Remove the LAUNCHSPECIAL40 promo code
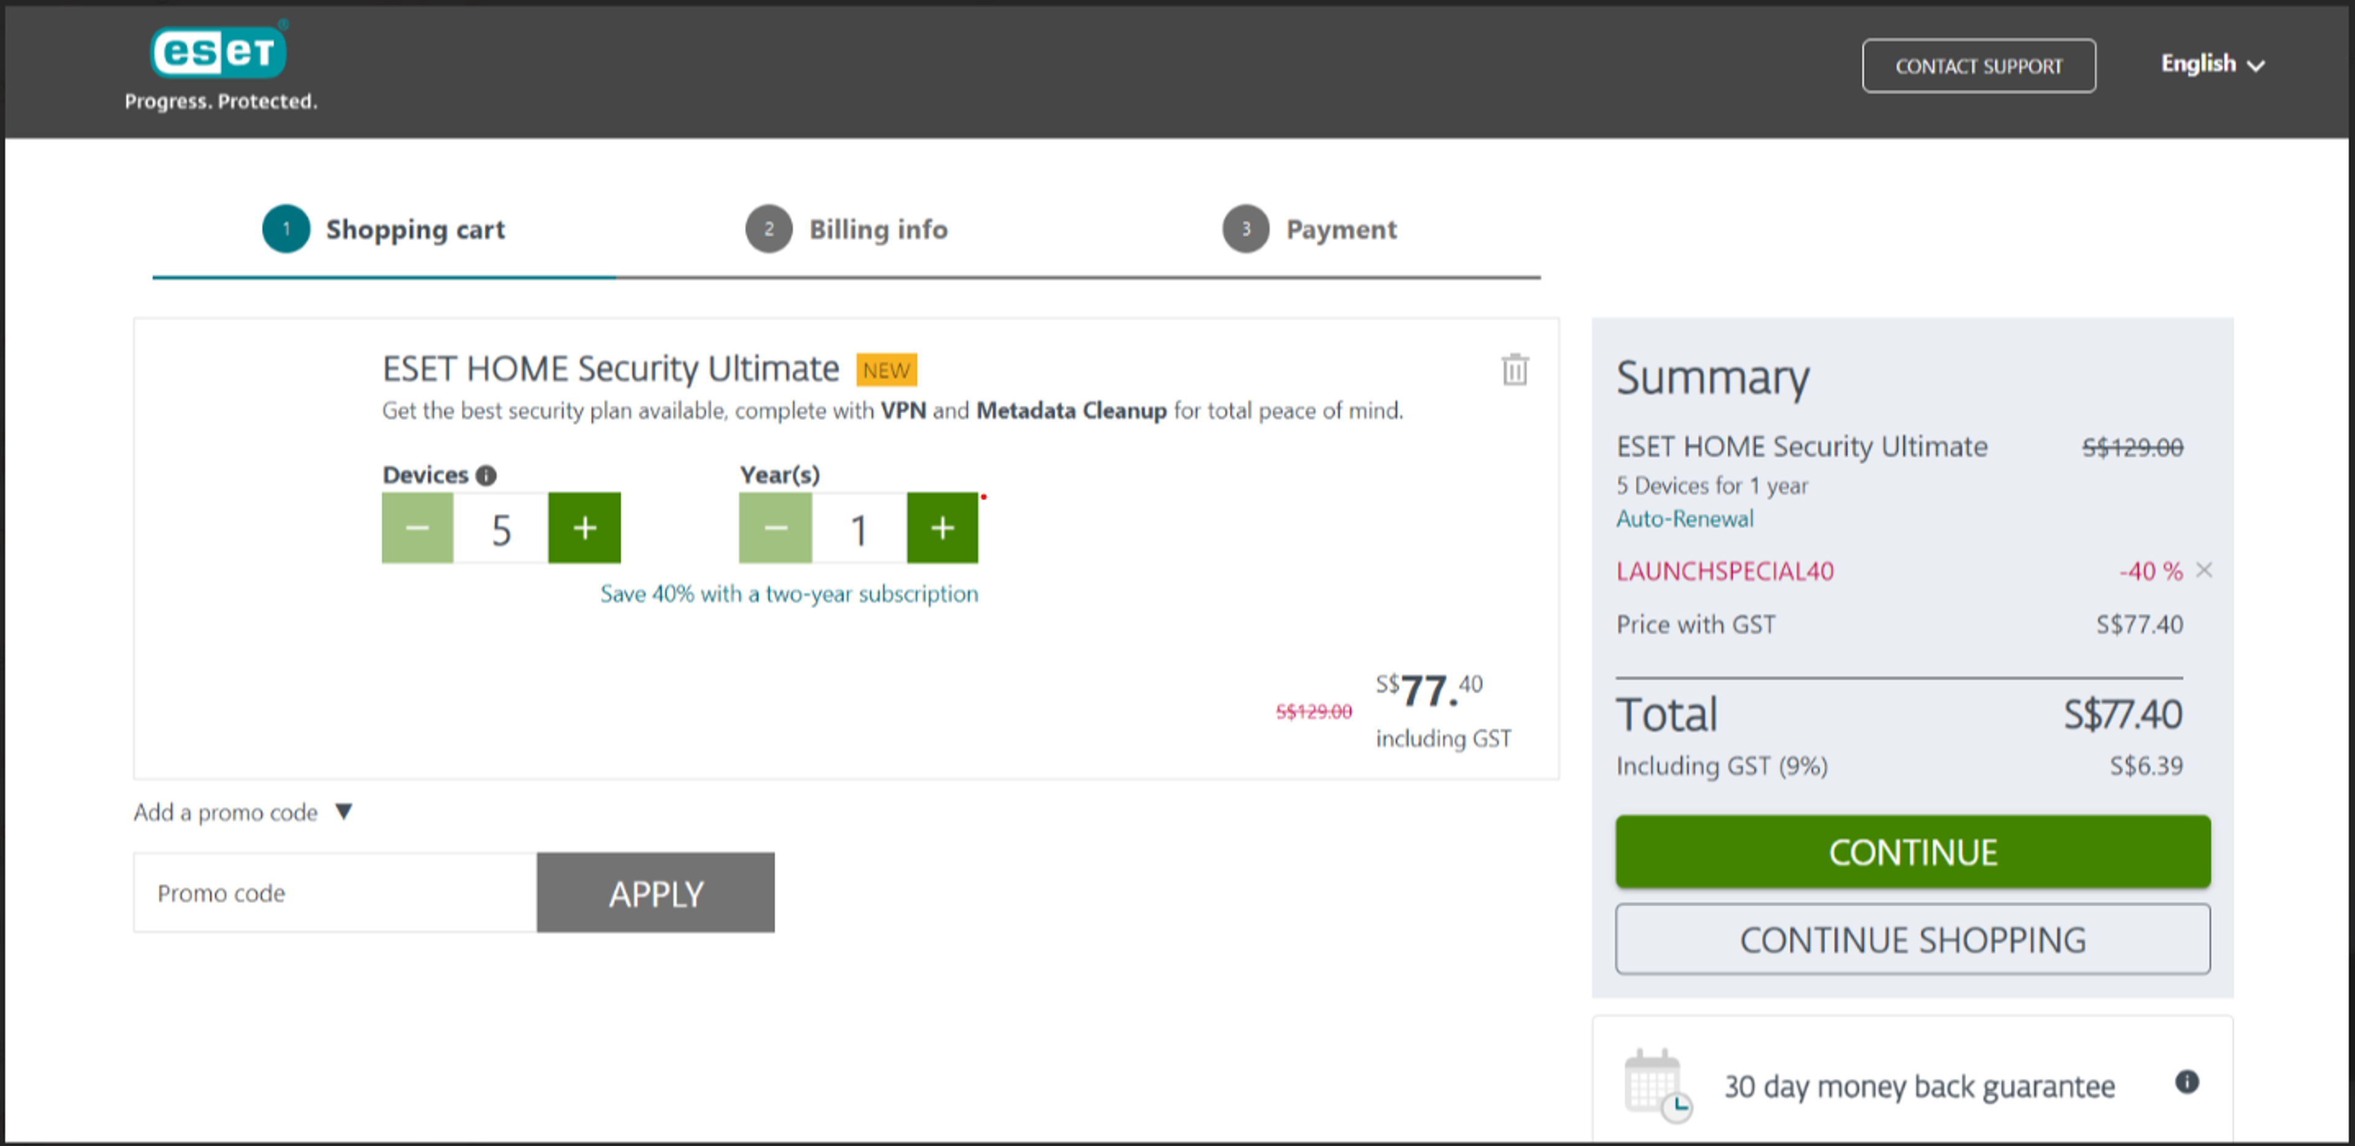 click(2205, 571)
